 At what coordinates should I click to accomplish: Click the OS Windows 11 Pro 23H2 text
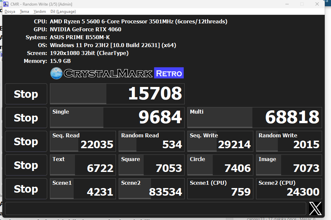(x=113, y=45)
